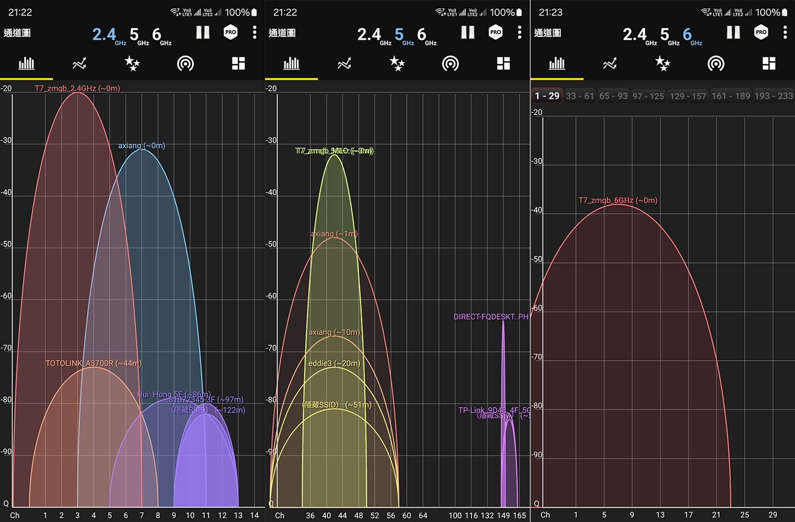Viewport: 795px width, 522px height.
Task: Tap clock 21:23 in right status bar
Action: coord(550,12)
